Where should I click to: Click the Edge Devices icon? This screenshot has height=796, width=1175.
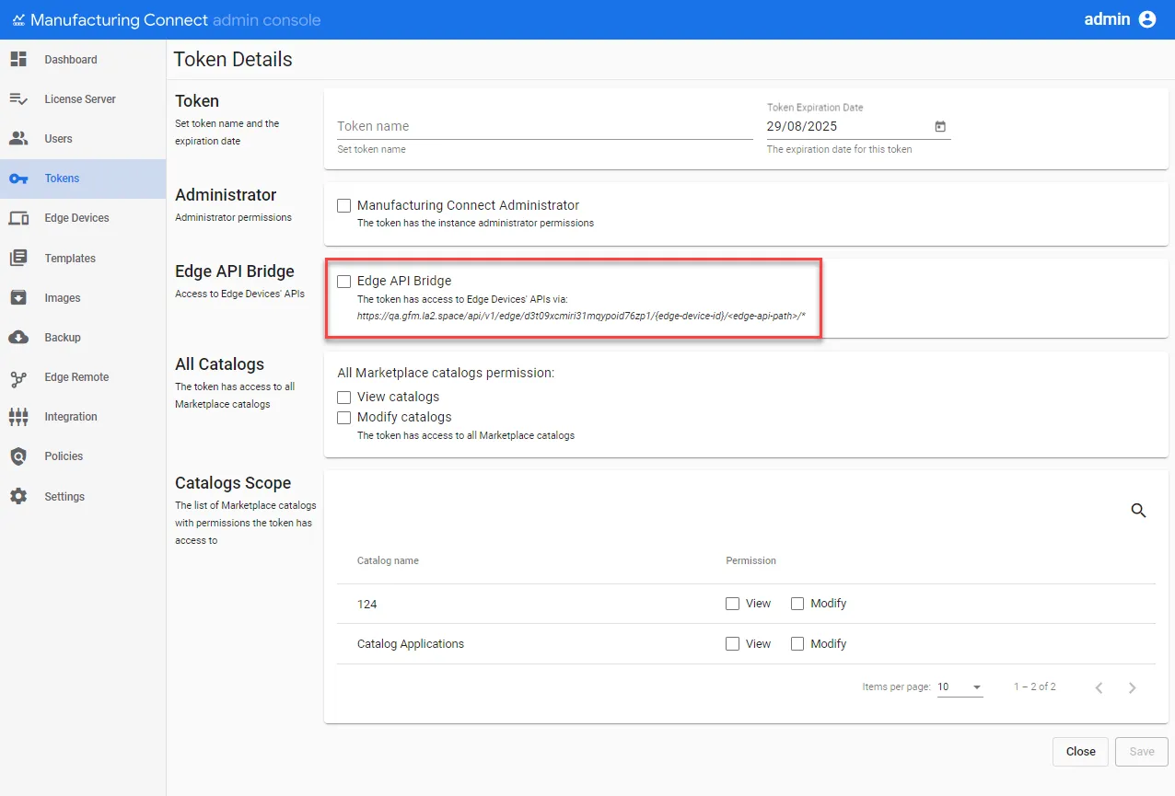point(18,218)
